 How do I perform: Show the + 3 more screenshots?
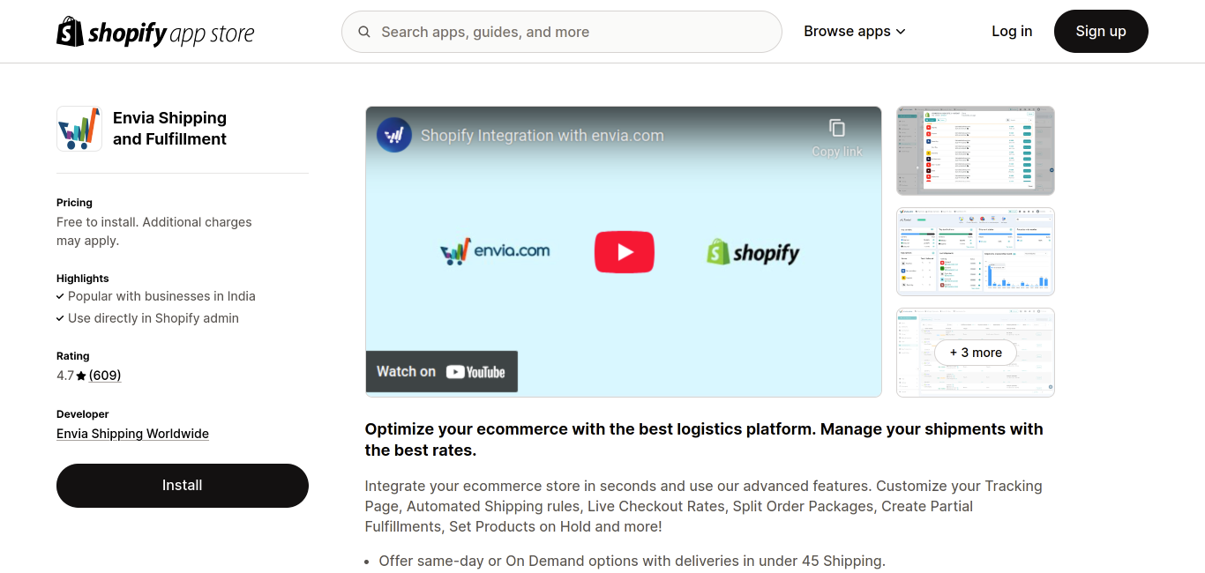(x=975, y=353)
